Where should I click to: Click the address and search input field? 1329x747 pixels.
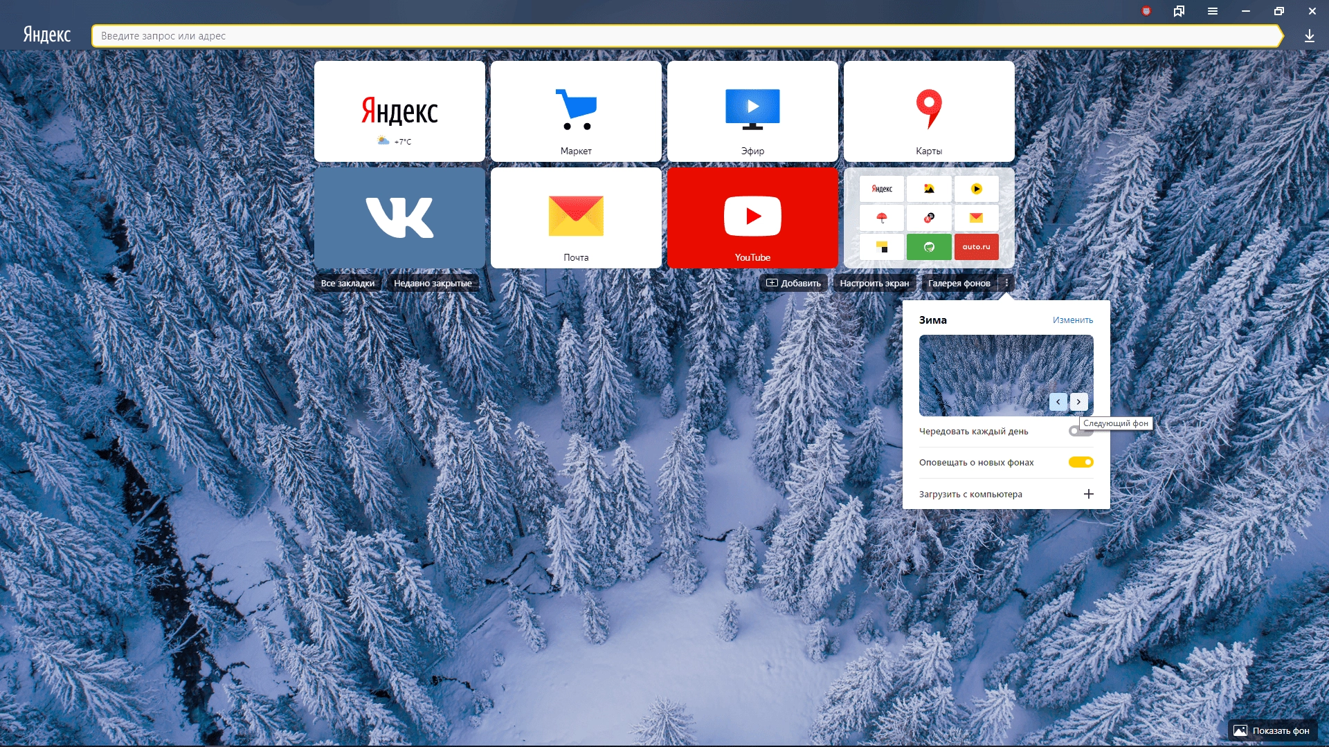(x=687, y=36)
